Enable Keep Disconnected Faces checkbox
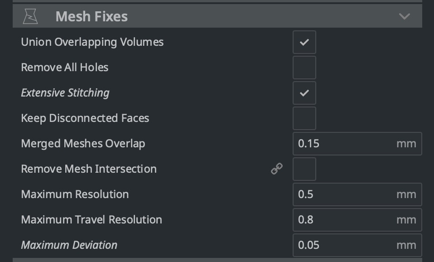Image resolution: width=434 pixels, height=262 pixels. (x=304, y=118)
